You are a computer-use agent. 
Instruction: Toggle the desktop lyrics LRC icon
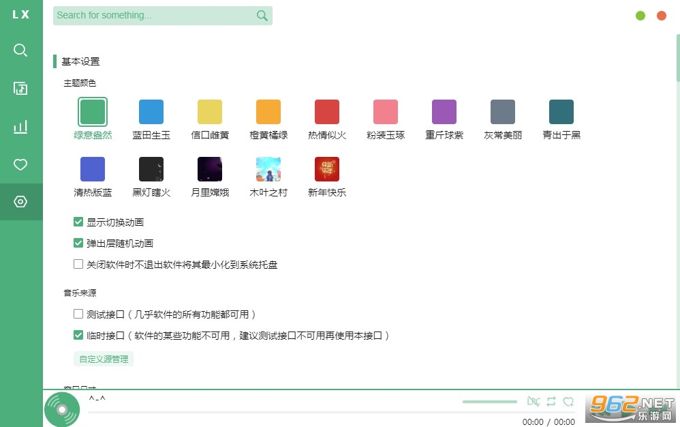click(534, 402)
